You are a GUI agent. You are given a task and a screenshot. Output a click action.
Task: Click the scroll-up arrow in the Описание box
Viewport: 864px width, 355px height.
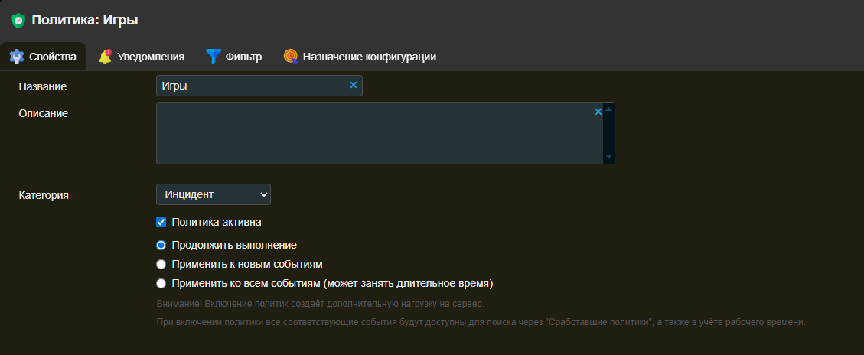coord(608,110)
